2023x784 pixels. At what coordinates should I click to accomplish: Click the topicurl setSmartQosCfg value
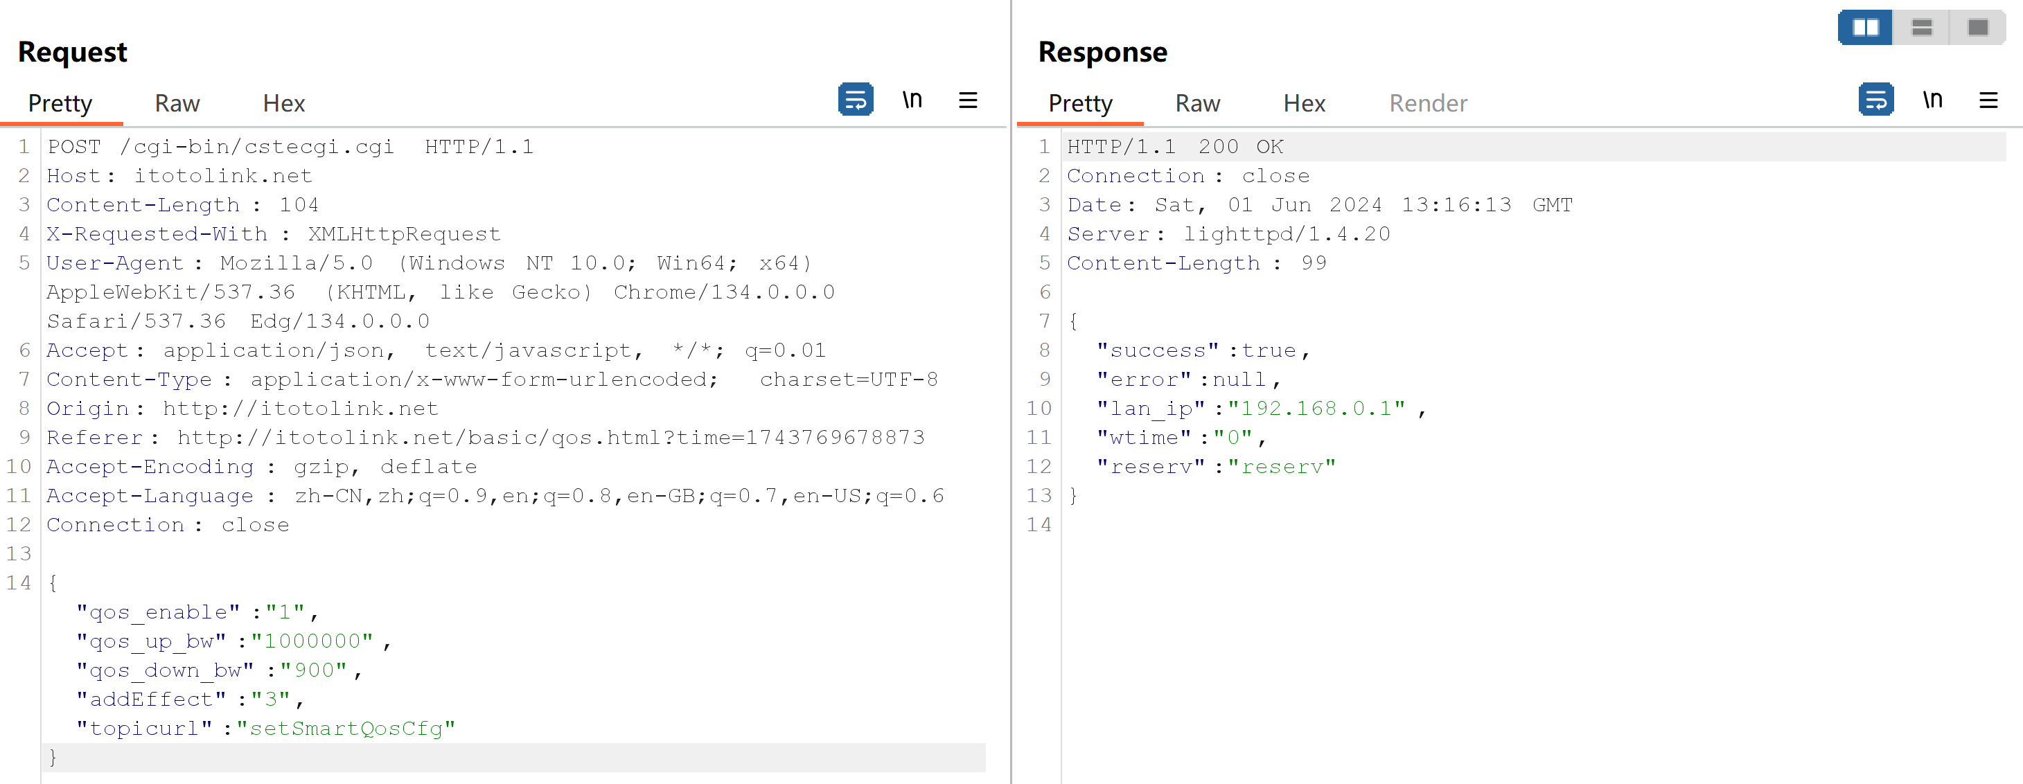[x=346, y=729]
